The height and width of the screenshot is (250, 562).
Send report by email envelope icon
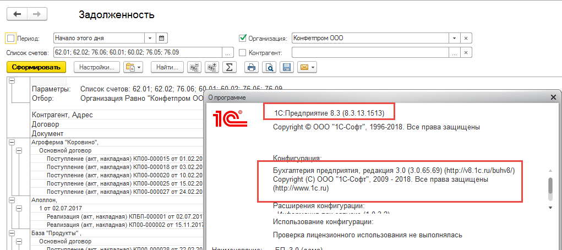tap(307, 67)
